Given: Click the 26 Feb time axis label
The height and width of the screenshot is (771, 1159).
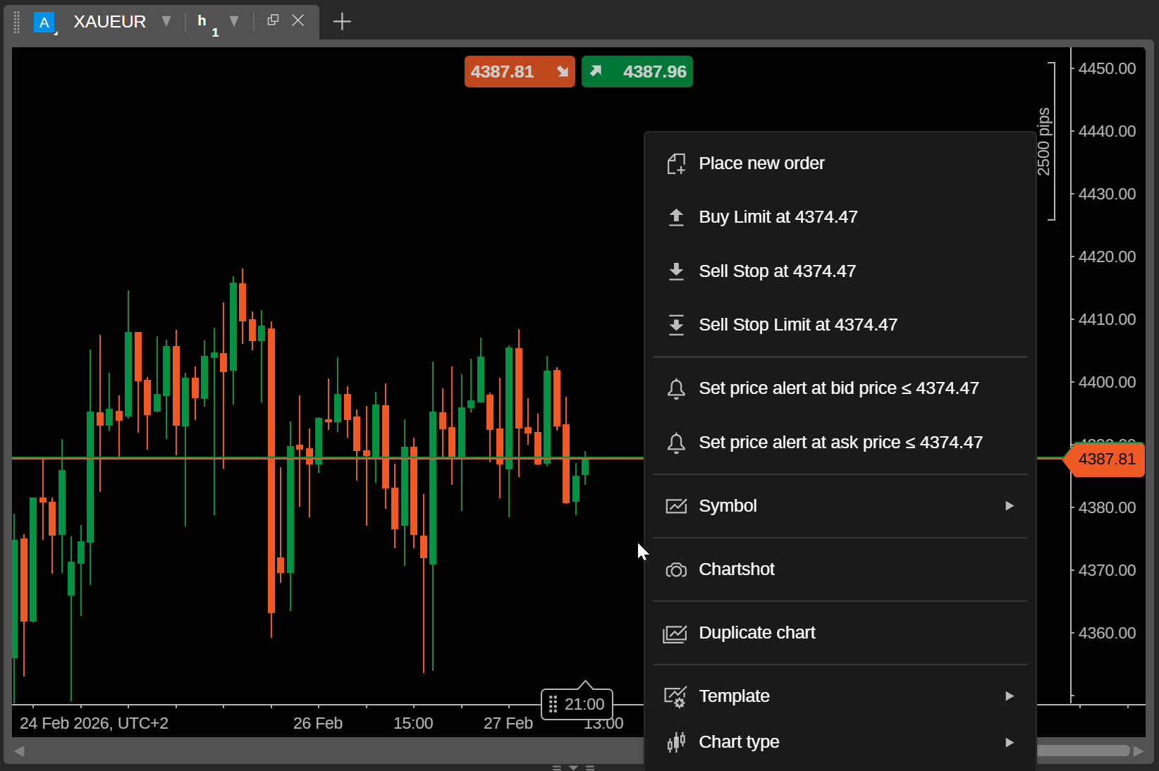Looking at the screenshot, I should [x=318, y=723].
